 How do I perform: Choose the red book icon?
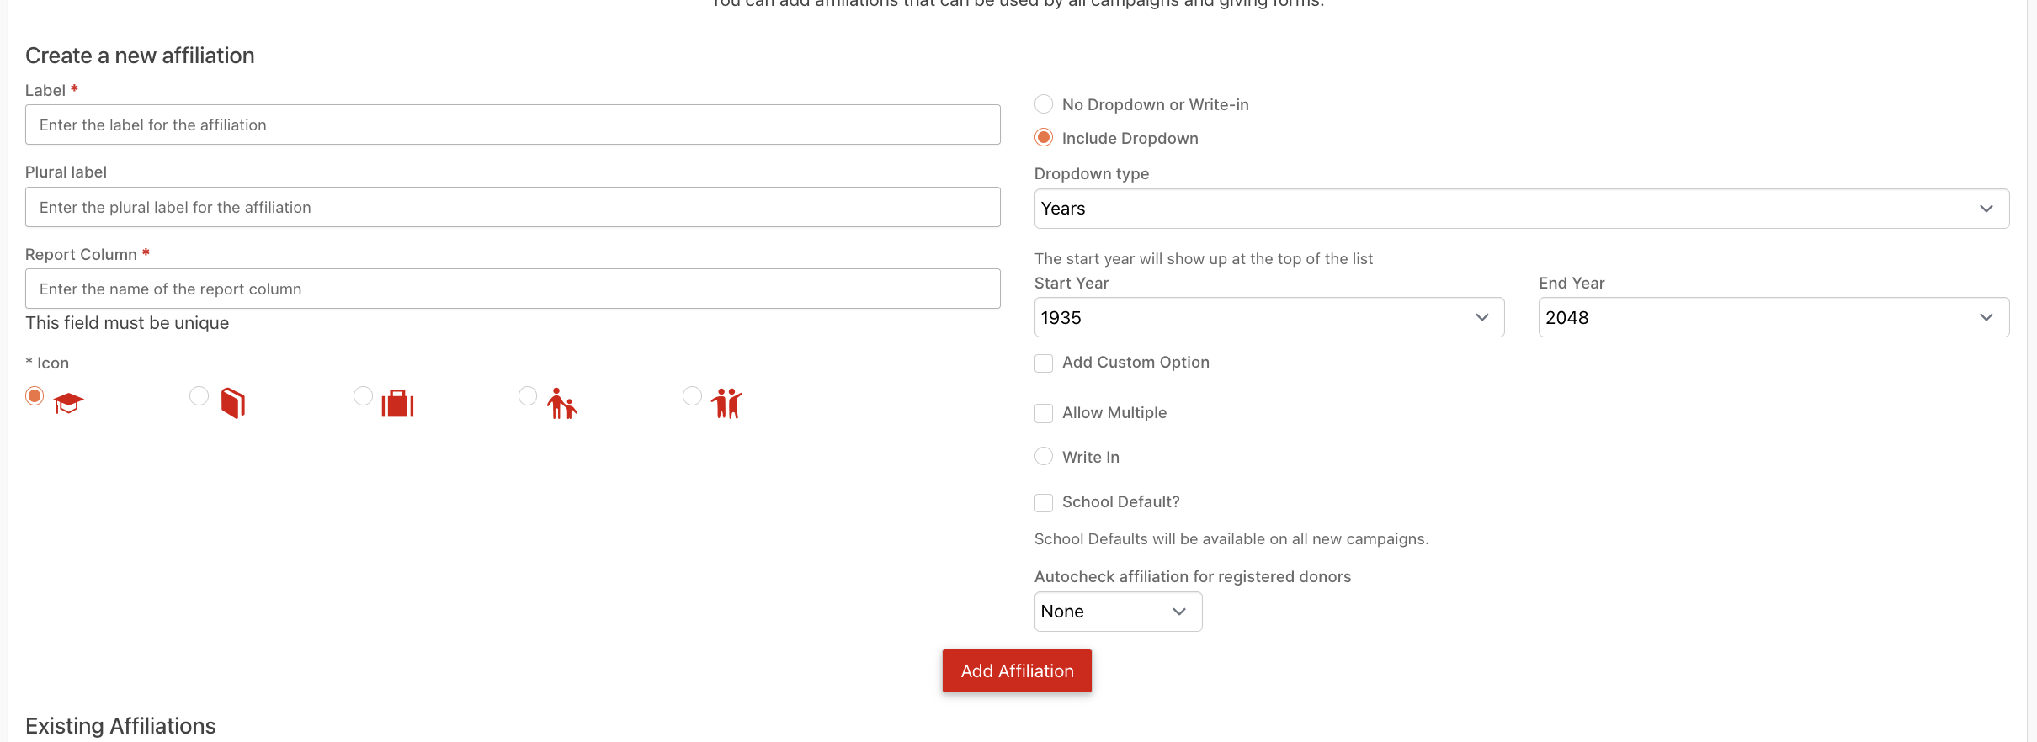[x=233, y=403]
